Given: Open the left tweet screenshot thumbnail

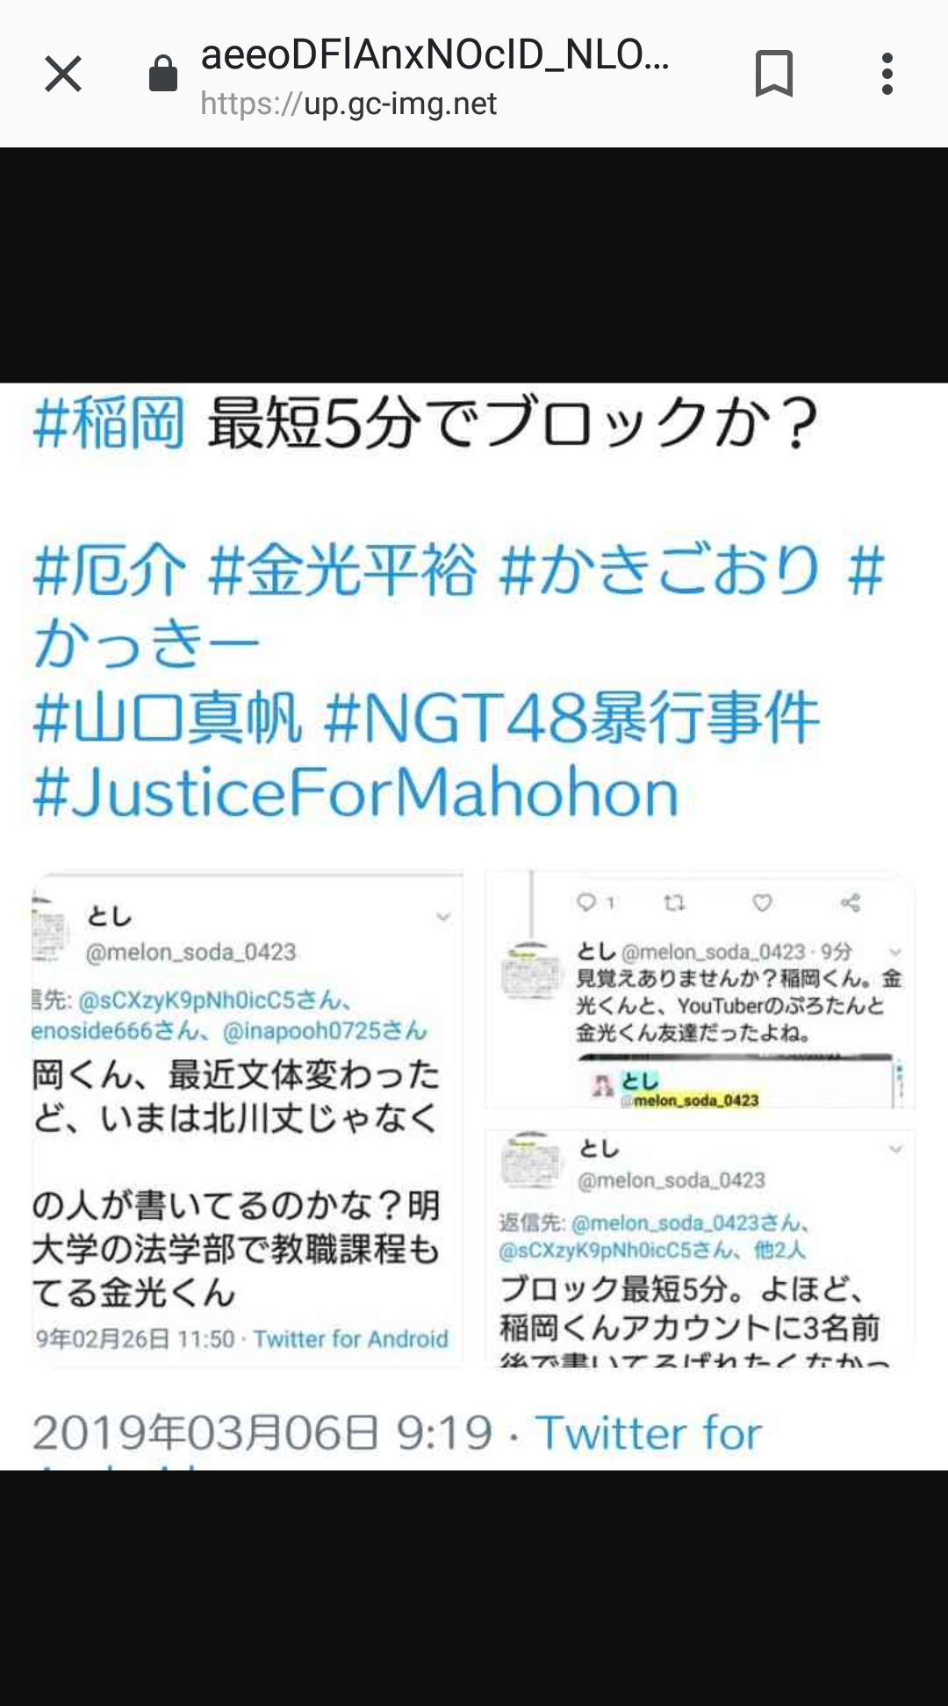Looking at the screenshot, I should [248, 1119].
